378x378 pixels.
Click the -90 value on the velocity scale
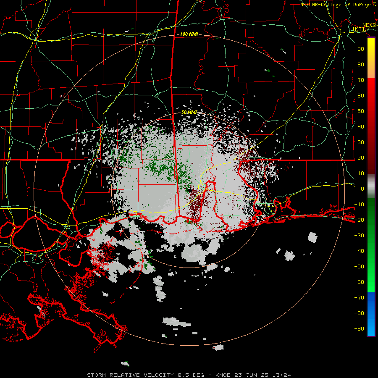click(359, 329)
